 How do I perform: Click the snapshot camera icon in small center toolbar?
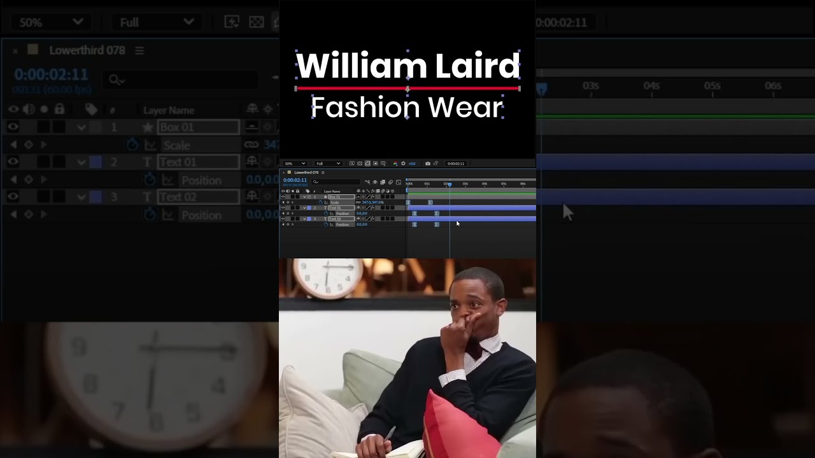[x=428, y=163]
